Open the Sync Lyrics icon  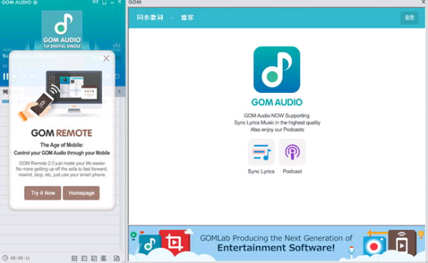click(x=262, y=152)
